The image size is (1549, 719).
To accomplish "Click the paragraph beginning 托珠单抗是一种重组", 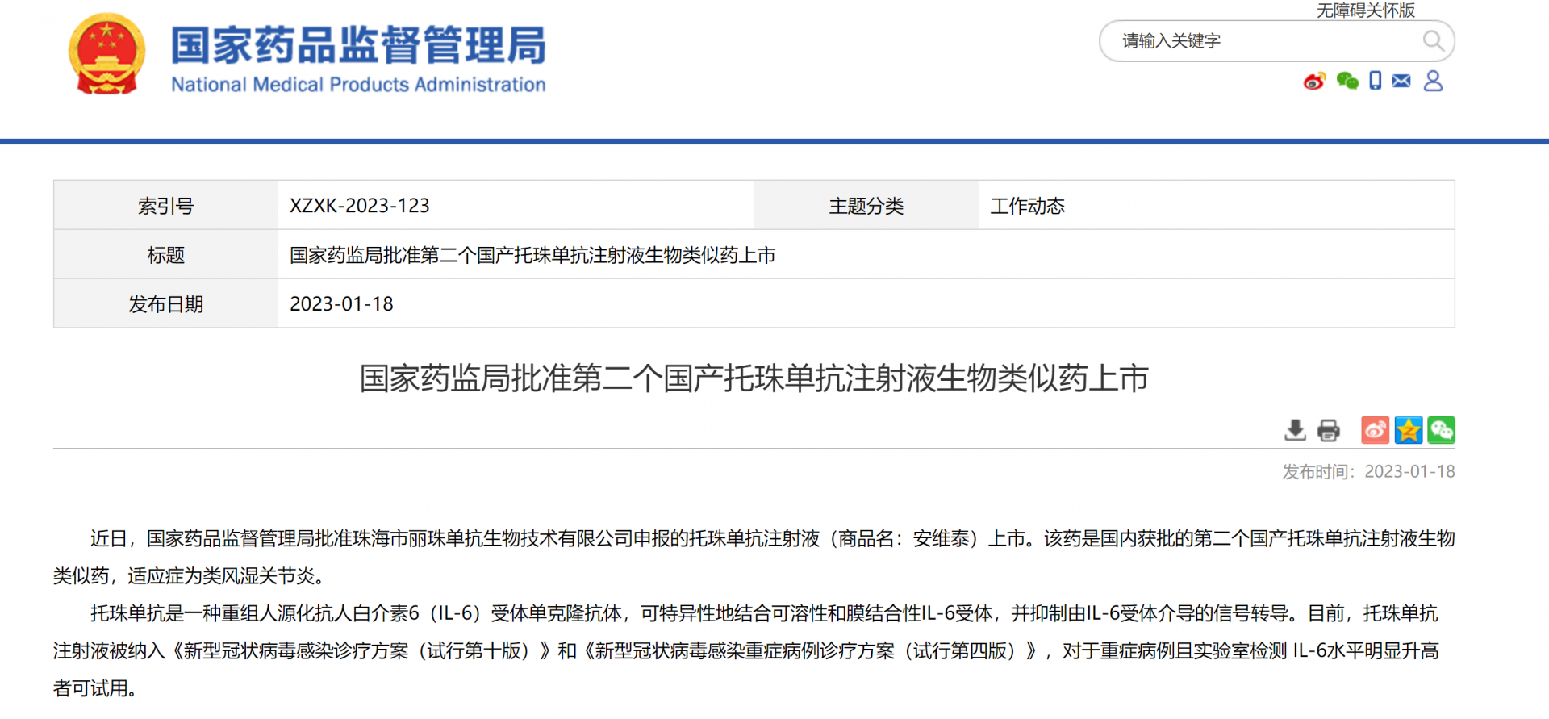I will [x=746, y=650].
